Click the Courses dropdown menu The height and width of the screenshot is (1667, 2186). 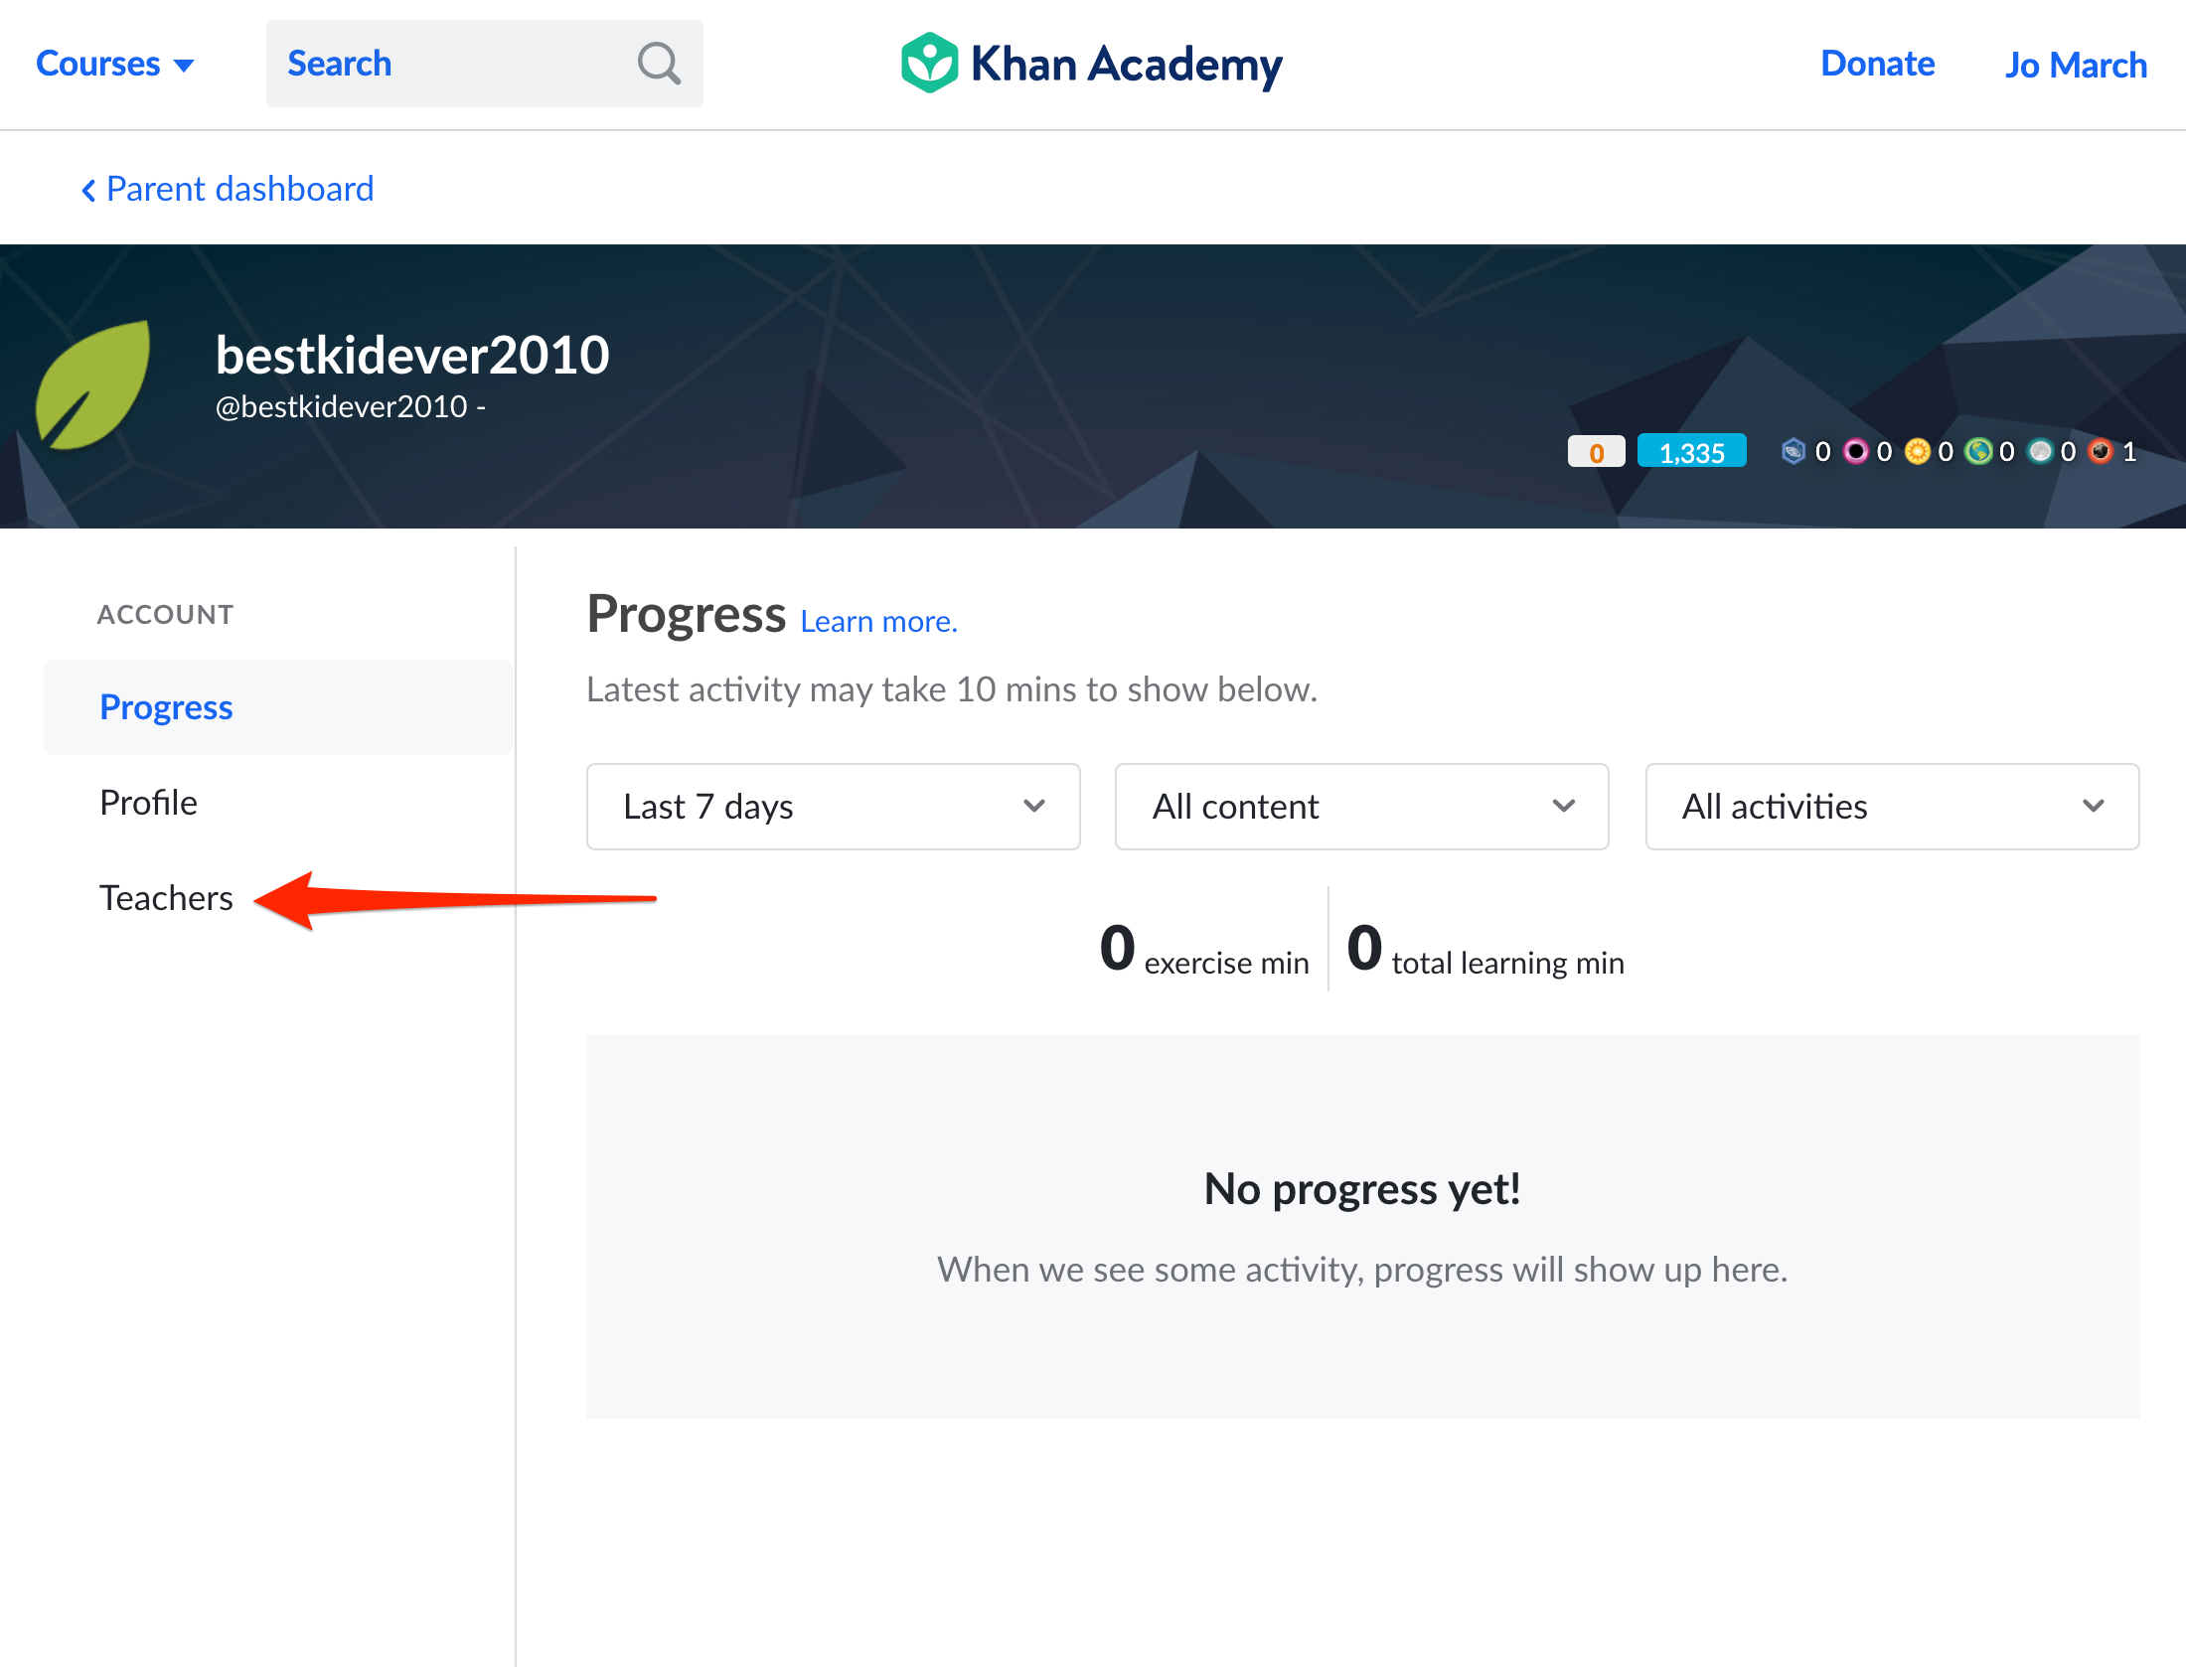tap(115, 63)
